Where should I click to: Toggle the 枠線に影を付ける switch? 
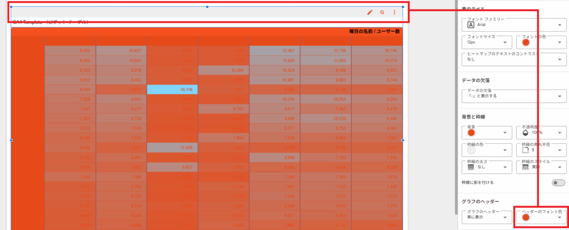558,183
